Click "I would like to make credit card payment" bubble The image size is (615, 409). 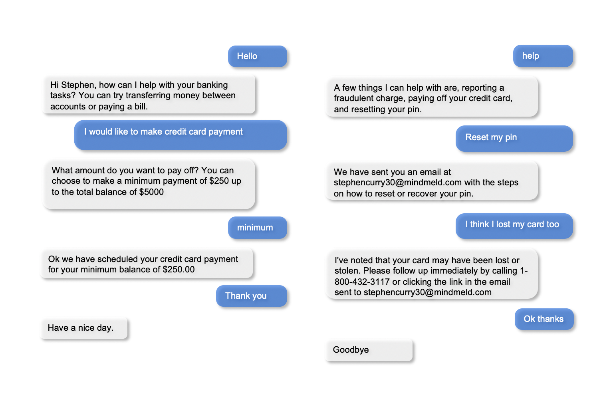180,135
